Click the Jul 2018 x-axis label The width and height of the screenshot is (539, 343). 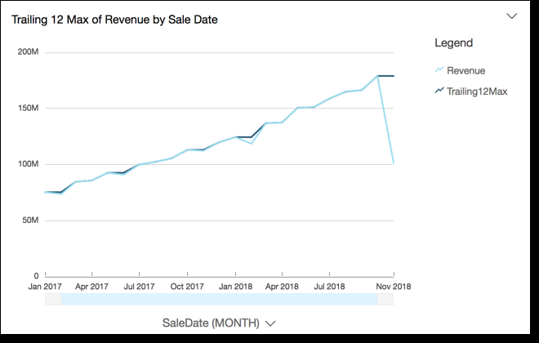328,287
